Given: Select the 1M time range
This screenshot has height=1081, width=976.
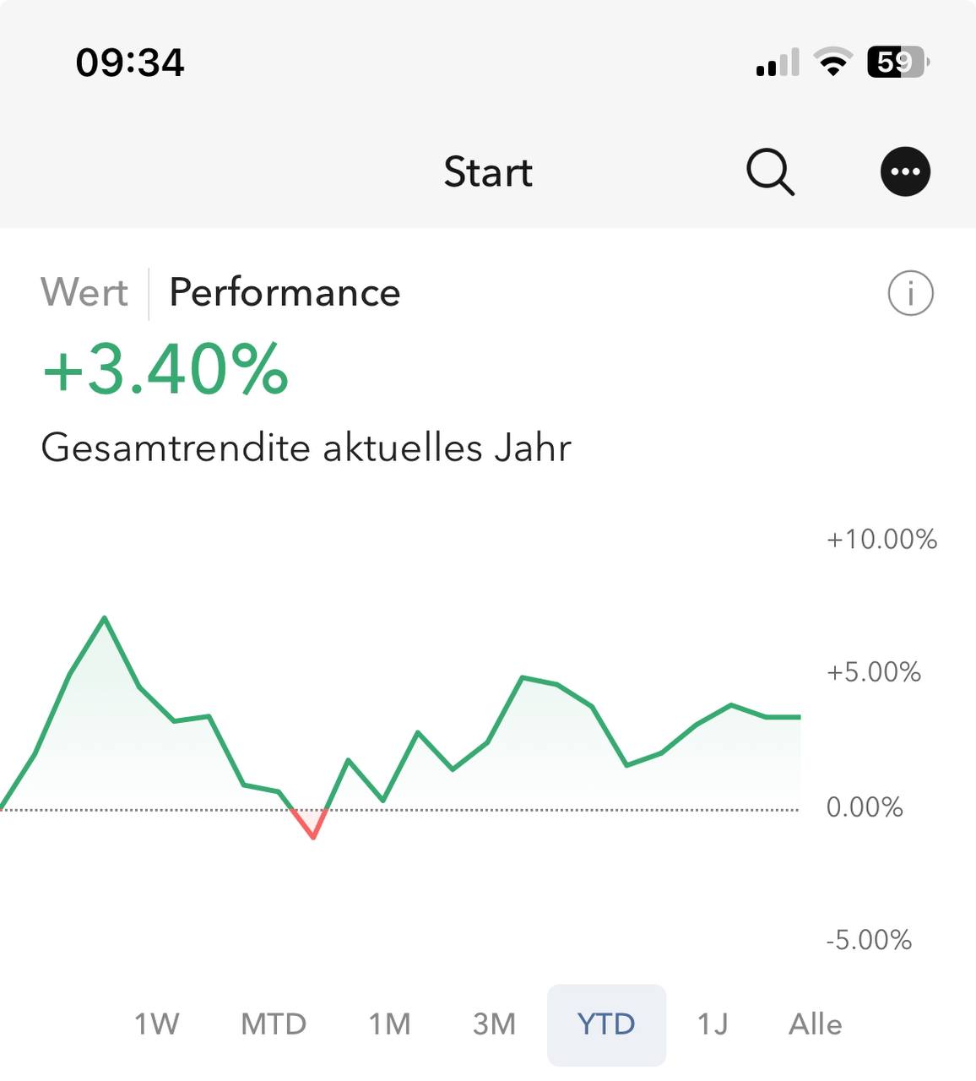Looking at the screenshot, I should (x=389, y=1024).
